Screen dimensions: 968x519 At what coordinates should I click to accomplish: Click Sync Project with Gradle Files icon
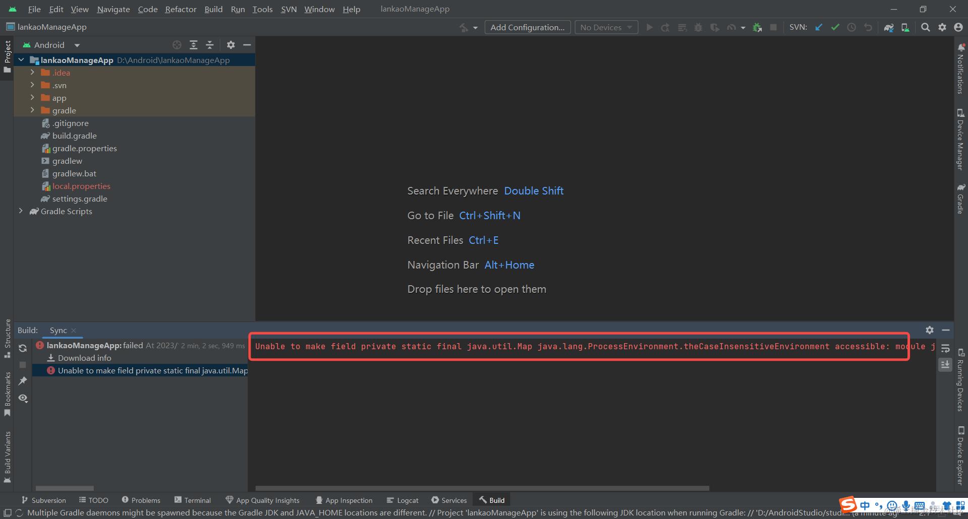[889, 28]
